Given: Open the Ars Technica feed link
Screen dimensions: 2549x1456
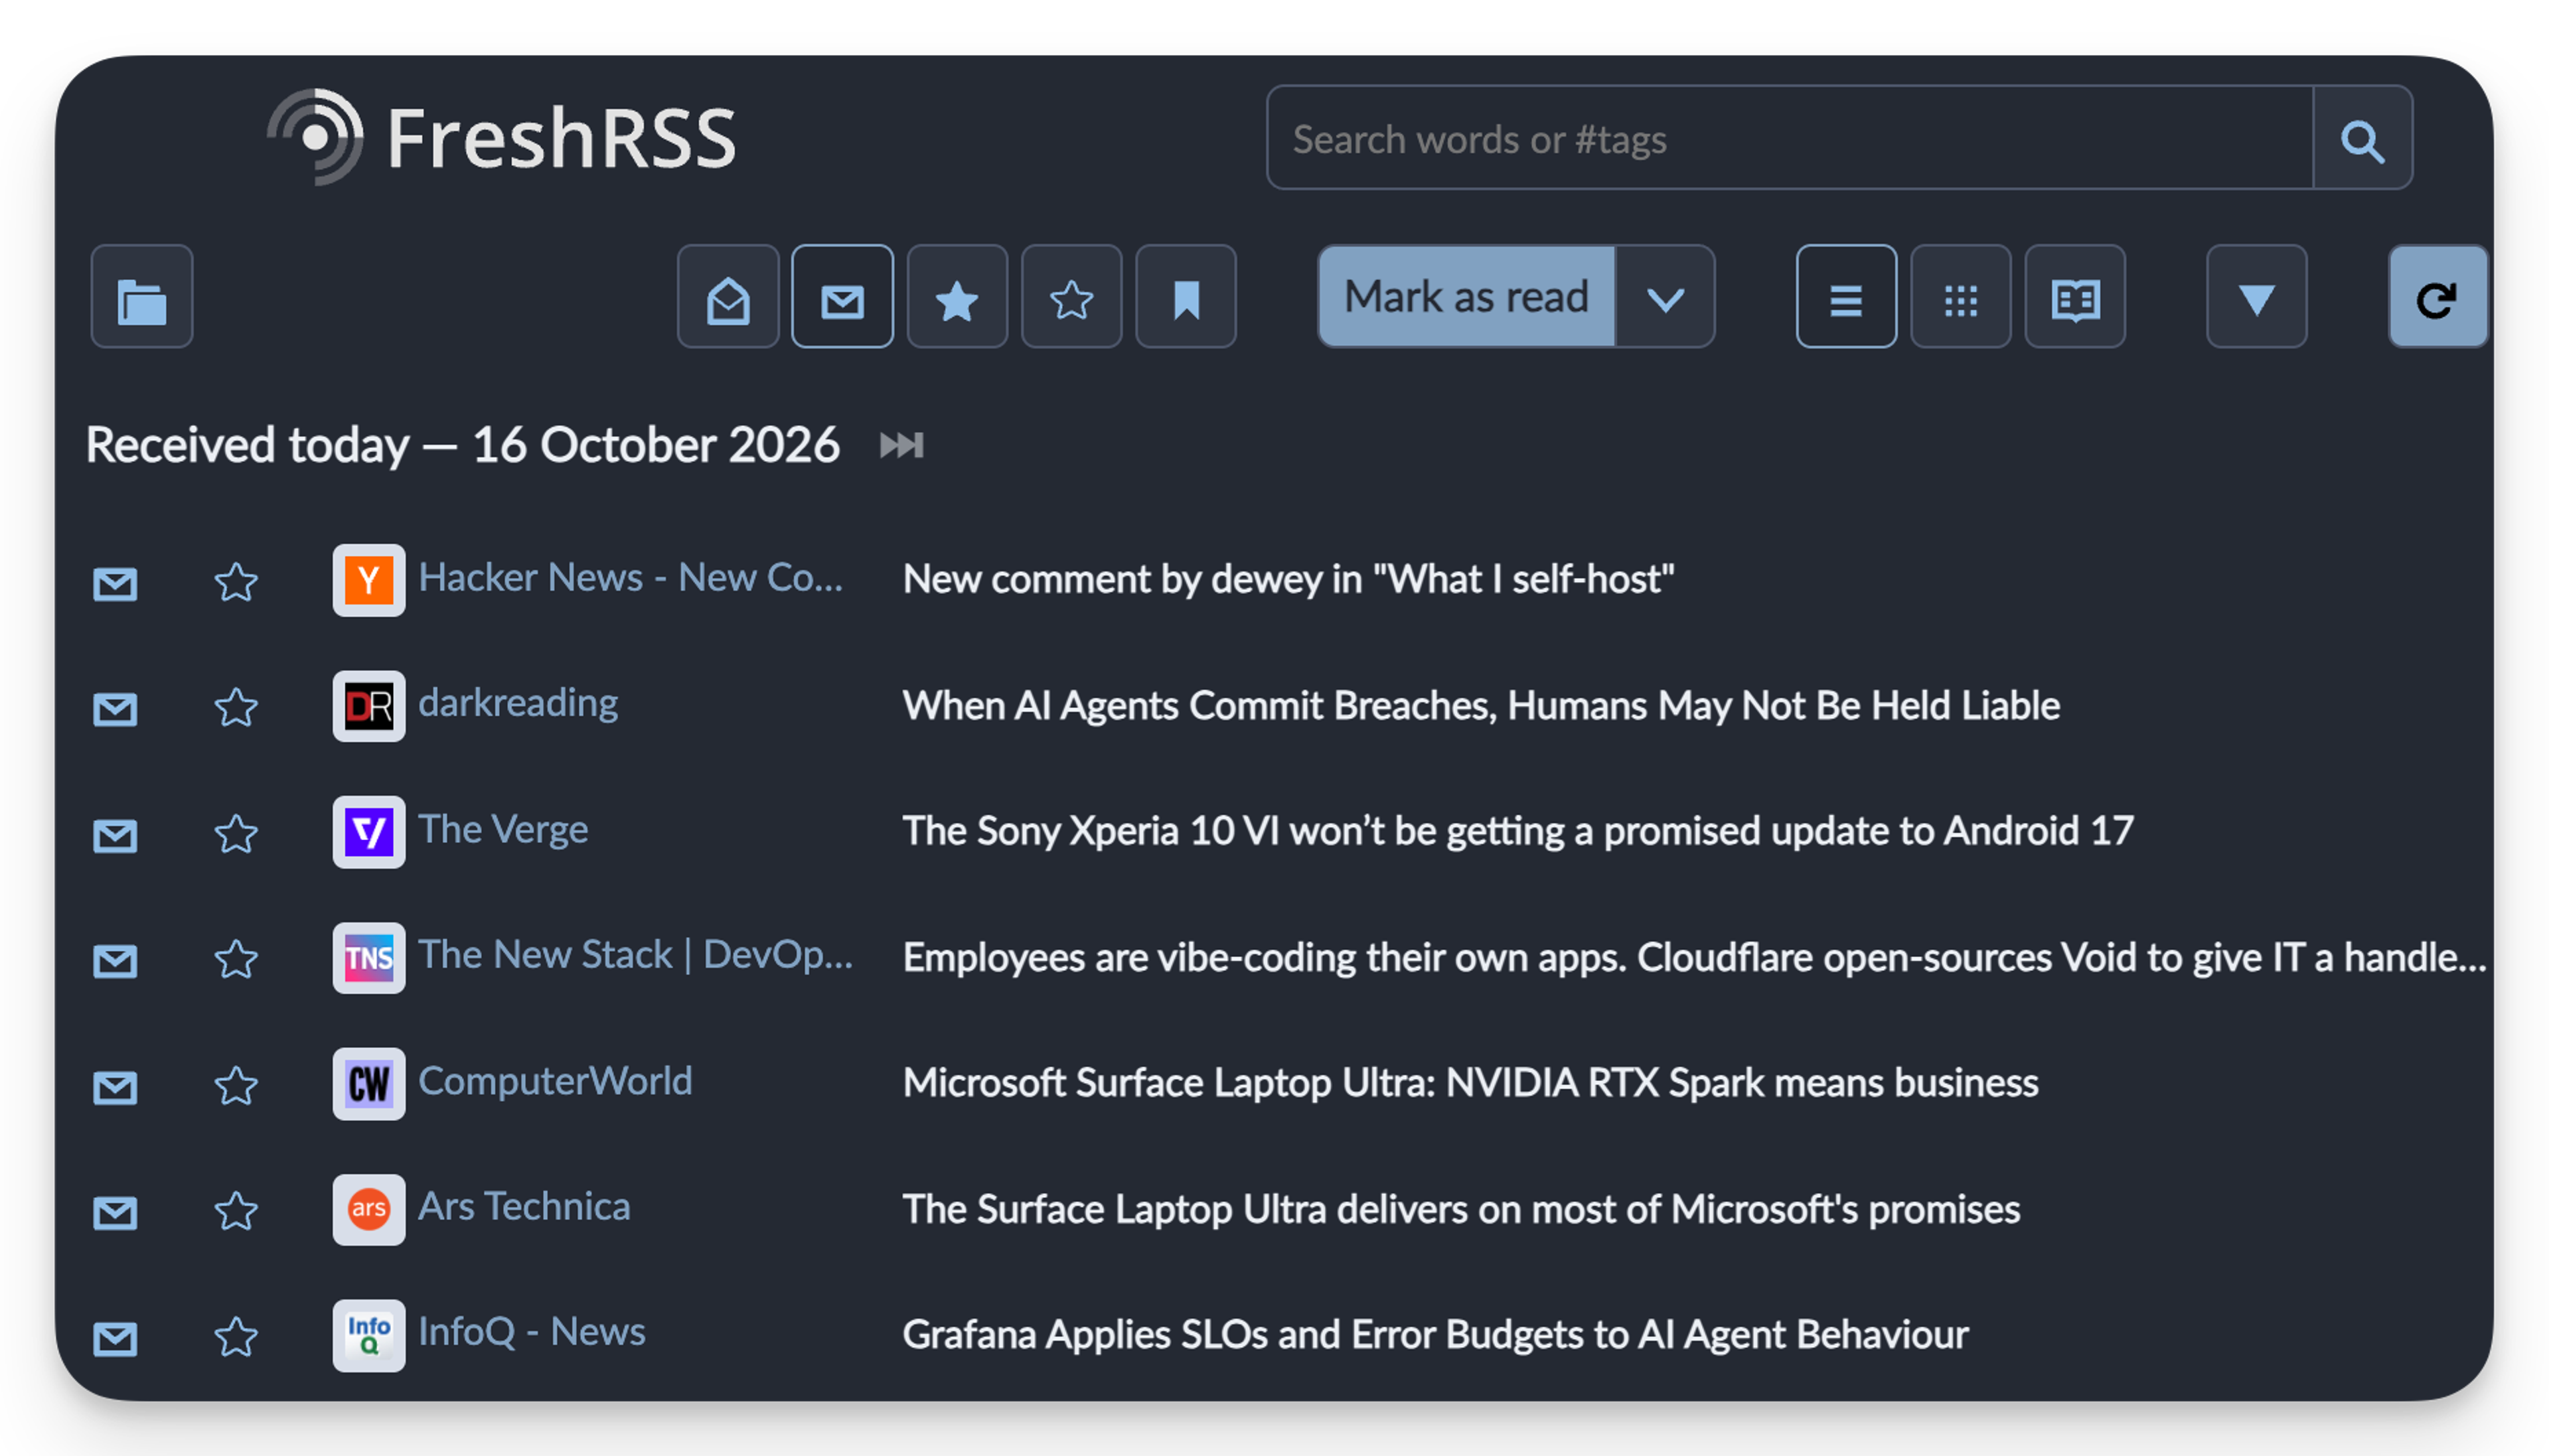Looking at the screenshot, I should 524,1208.
